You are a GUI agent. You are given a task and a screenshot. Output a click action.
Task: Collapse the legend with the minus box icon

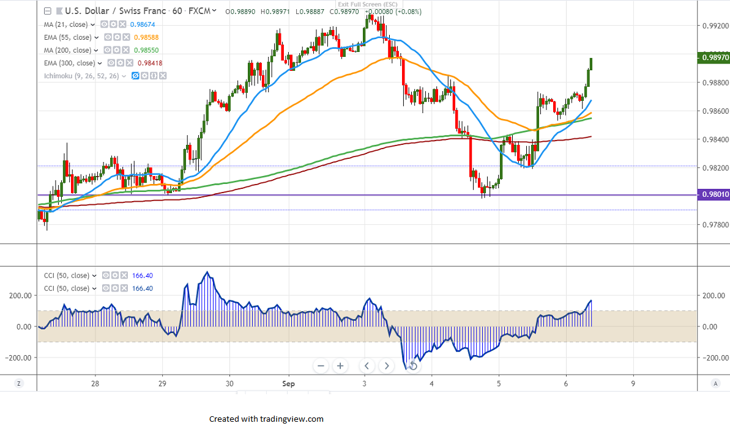tap(48, 11)
